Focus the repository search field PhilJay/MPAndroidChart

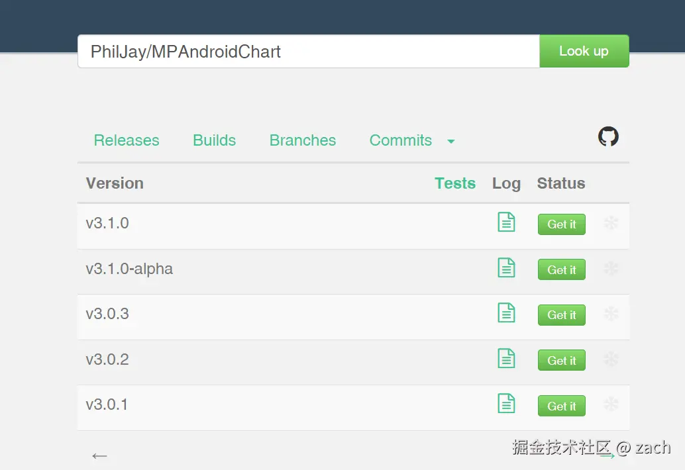coord(309,51)
